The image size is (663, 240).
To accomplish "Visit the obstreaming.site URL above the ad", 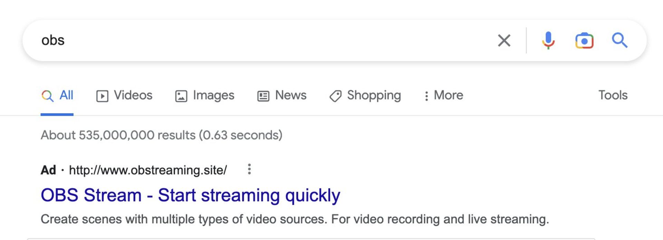I will 148,170.
